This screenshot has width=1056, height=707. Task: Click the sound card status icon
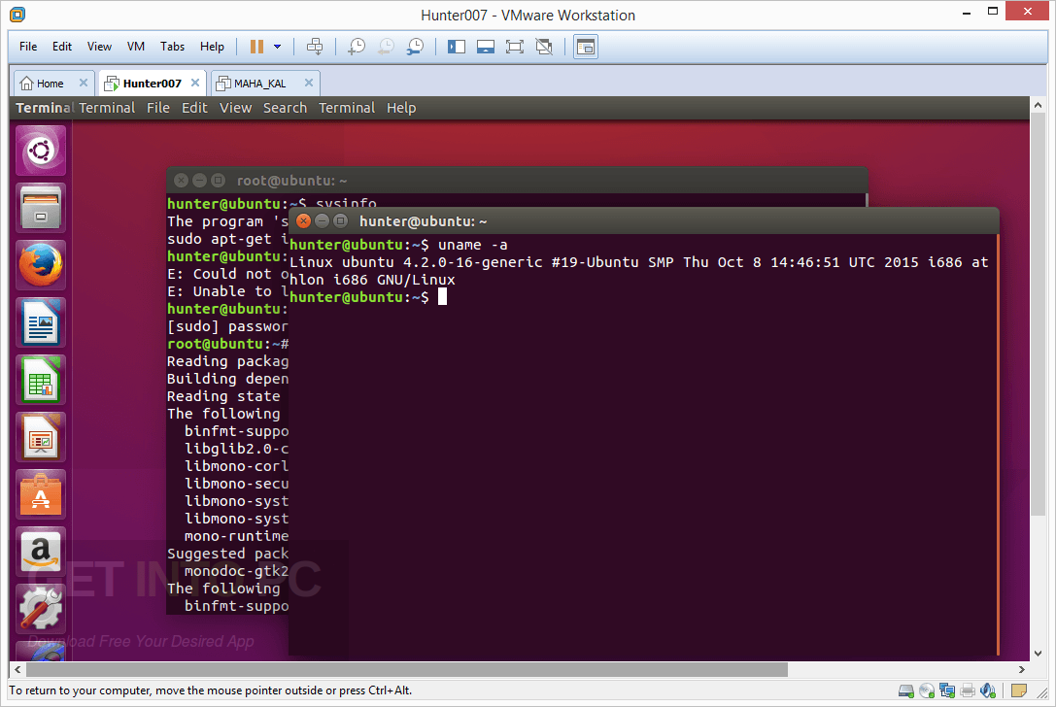pos(988,690)
